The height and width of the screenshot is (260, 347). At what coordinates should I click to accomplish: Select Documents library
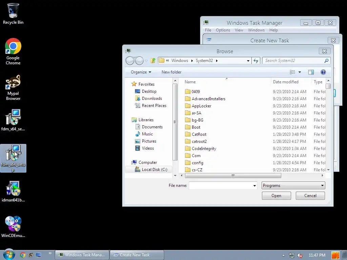(x=149, y=127)
